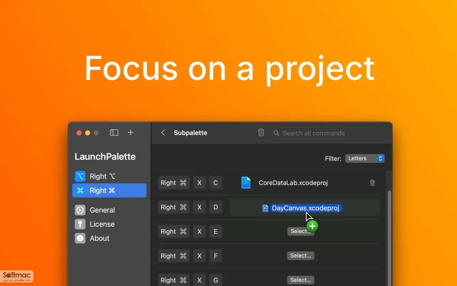Click the E key cap
The height and width of the screenshot is (286, 457).
[x=215, y=231]
